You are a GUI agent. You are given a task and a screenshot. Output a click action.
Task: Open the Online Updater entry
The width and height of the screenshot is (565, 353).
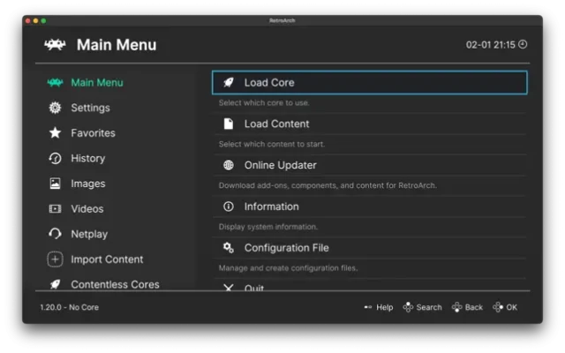click(x=370, y=165)
